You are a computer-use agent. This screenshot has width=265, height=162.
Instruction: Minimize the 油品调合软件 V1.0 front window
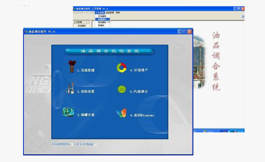point(180,31)
